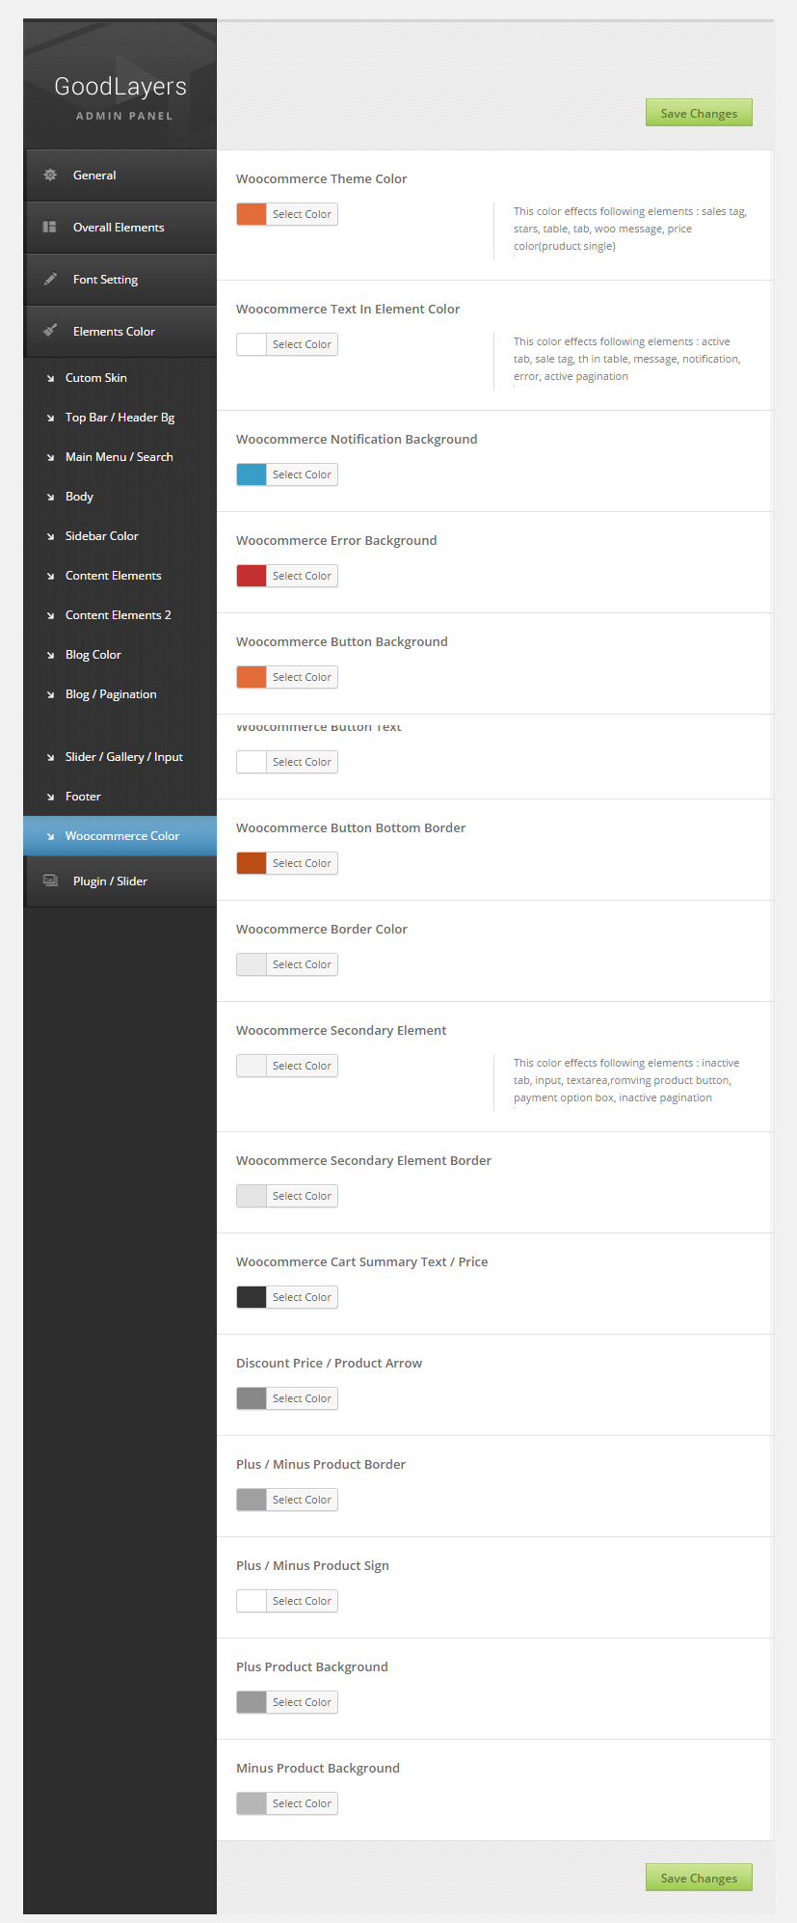
Task: Click Select Color for Text In Element Color
Action: click(x=302, y=344)
